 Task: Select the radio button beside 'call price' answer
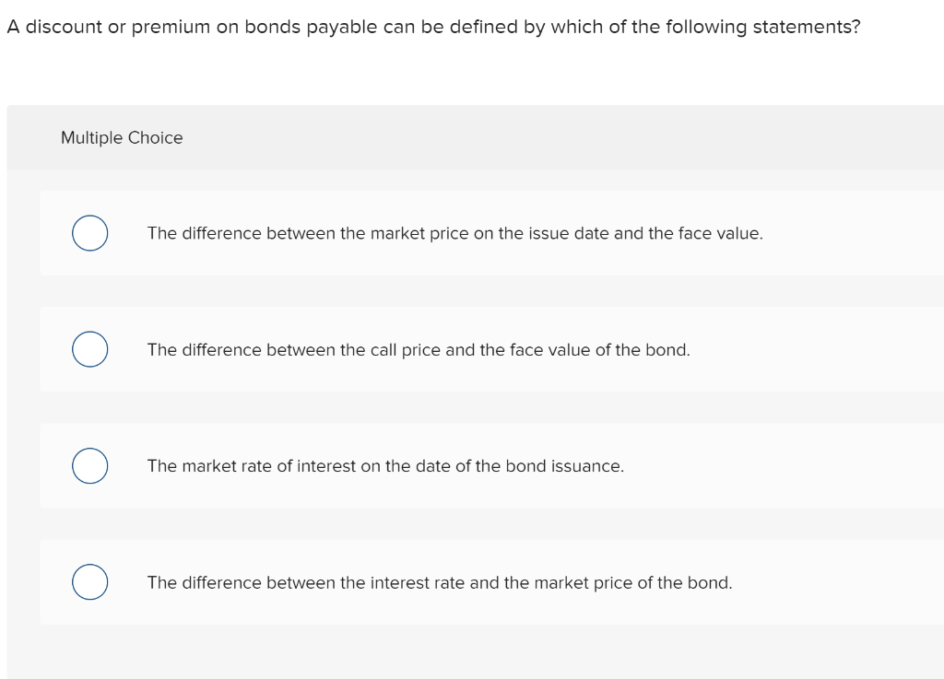(89, 349)
